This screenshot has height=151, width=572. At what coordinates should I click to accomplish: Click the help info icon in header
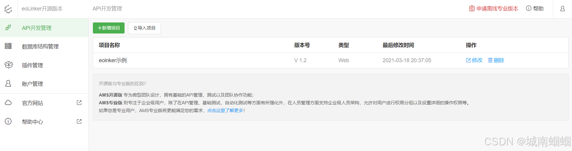[x=529, y=8]
